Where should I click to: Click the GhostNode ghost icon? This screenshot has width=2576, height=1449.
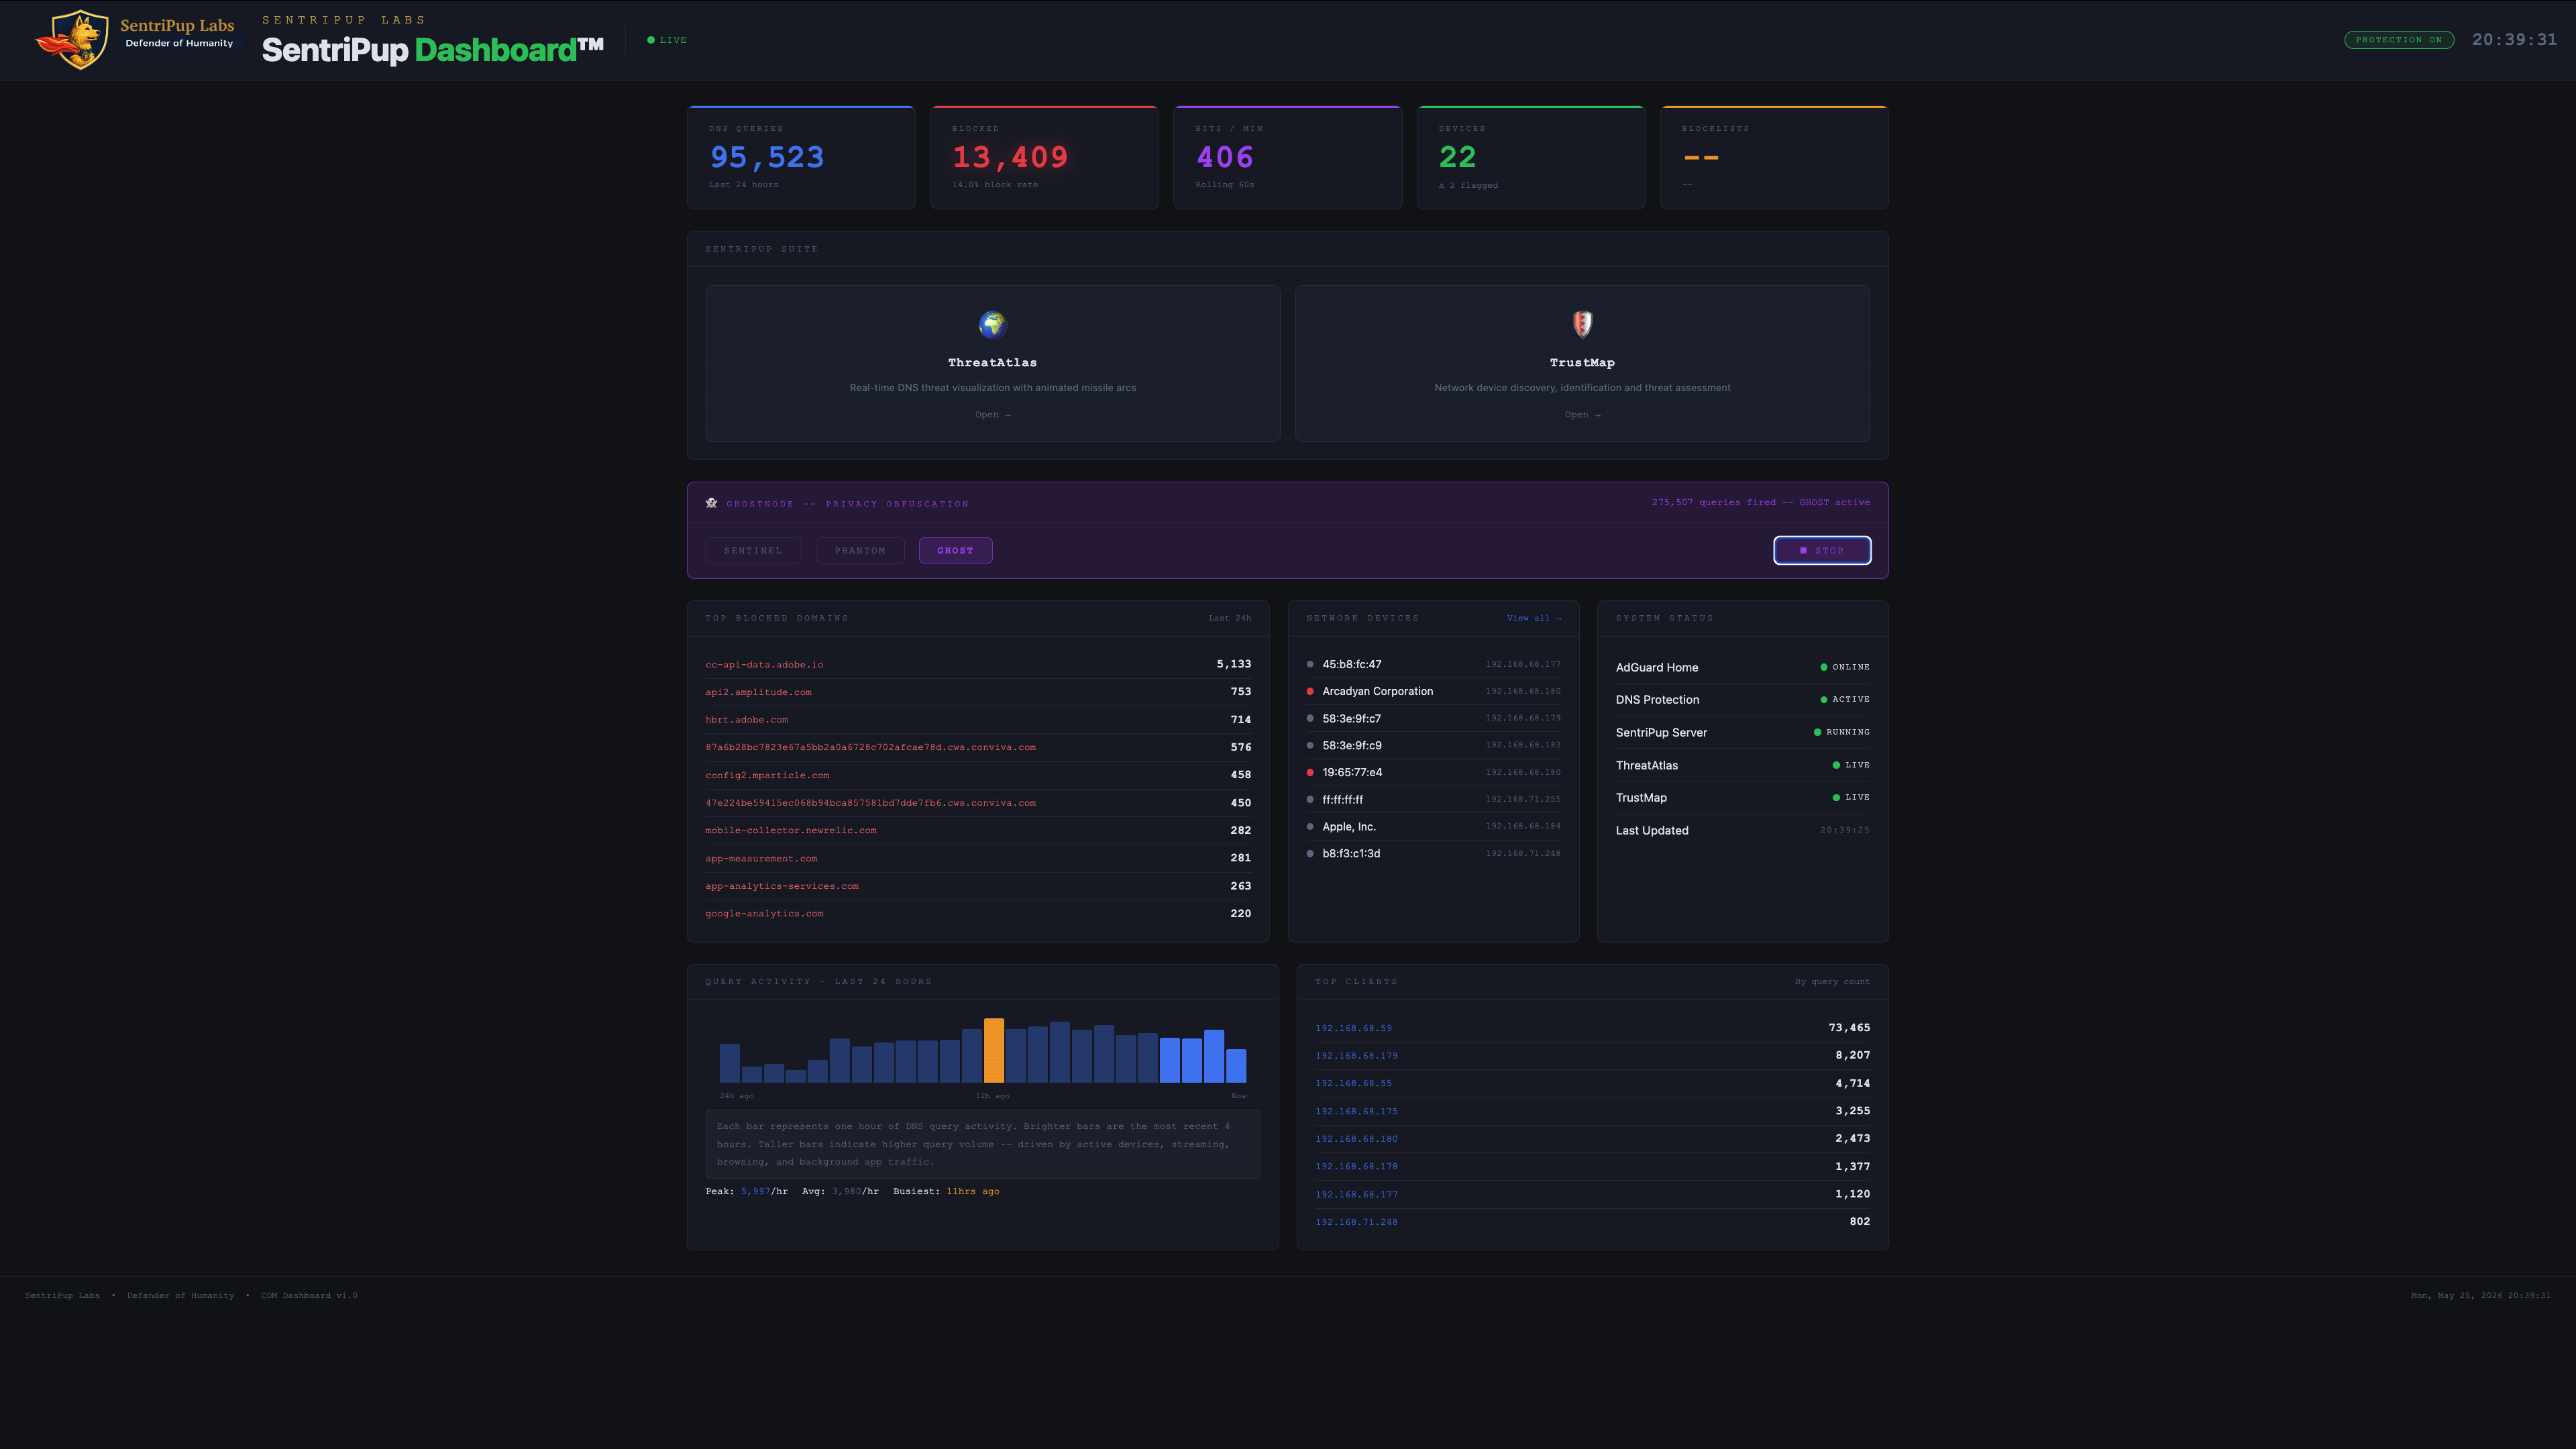tap(711, 503)
